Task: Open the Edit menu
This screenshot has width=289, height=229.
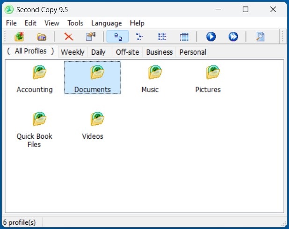Action: (30, 23)
